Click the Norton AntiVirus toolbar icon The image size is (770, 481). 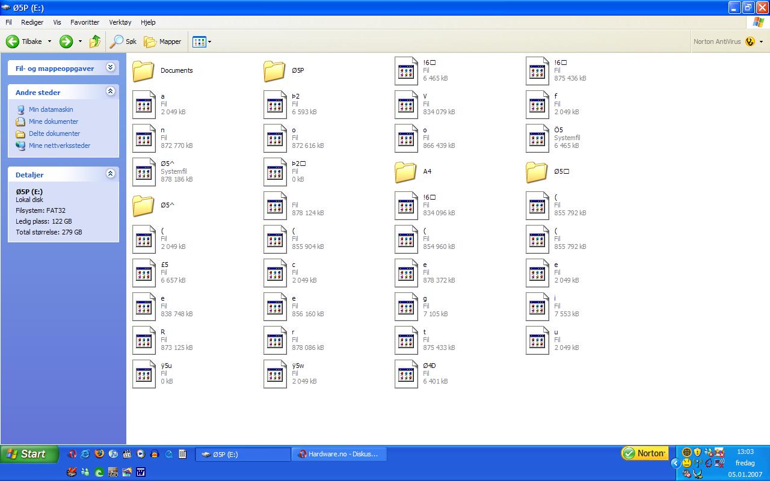pos(750,41)
